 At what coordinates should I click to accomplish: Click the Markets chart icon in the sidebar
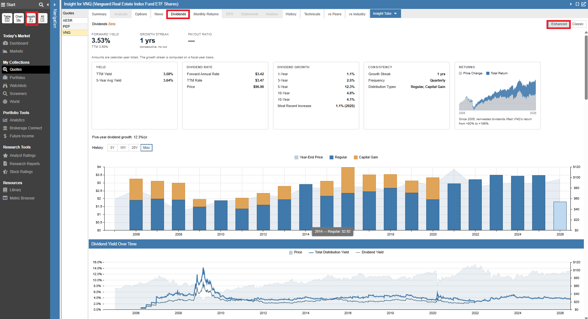coord(5,51)
